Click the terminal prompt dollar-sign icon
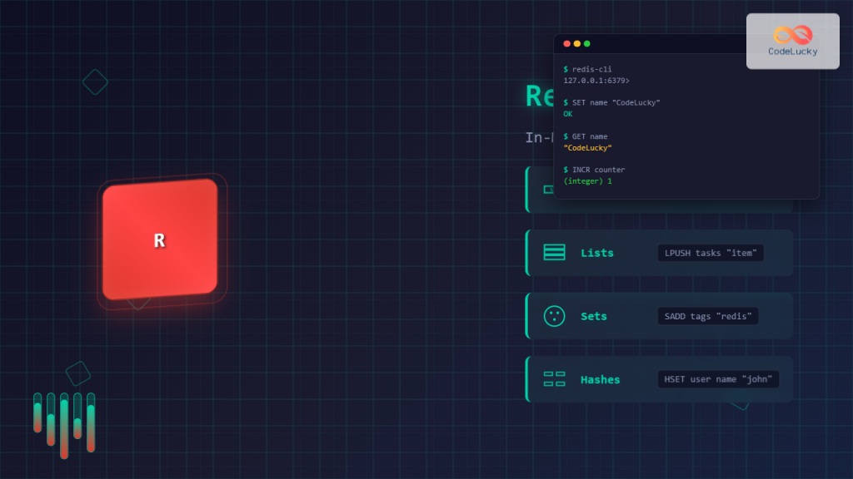This screenshot has width=853, height=479. 566,69
